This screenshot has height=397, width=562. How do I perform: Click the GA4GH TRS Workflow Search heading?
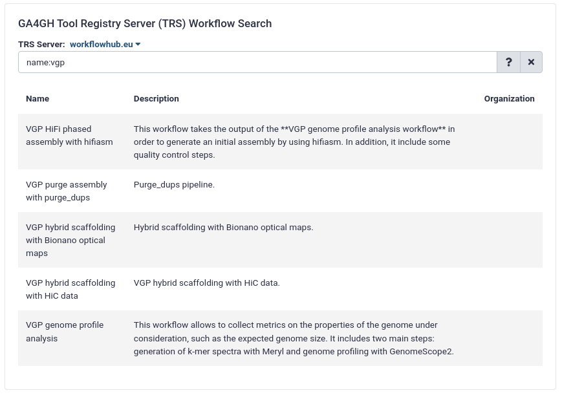point(145,24)
